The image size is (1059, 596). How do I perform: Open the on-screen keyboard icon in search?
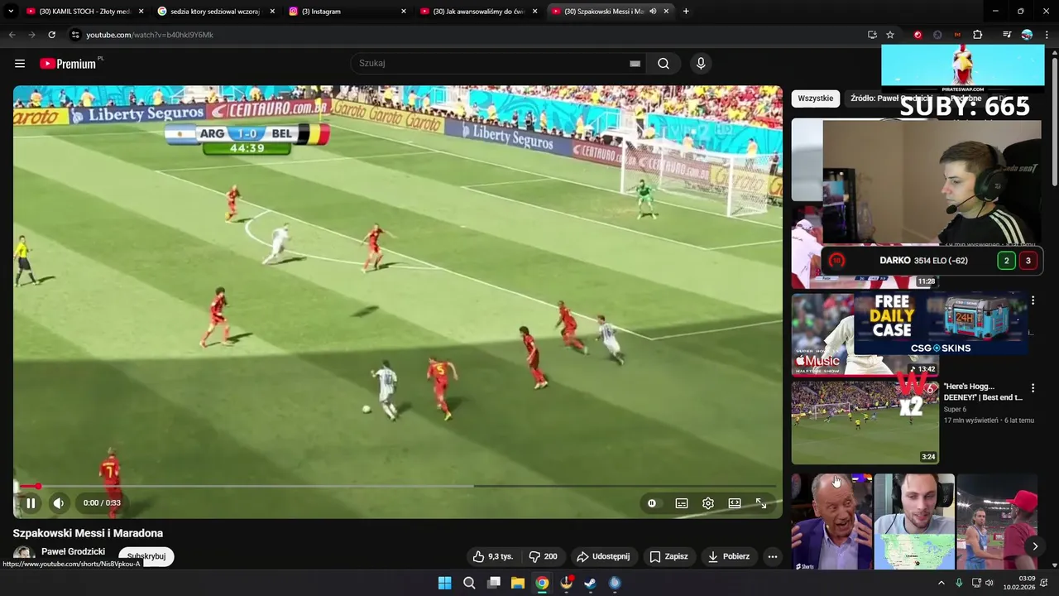(x=635, y=64)
